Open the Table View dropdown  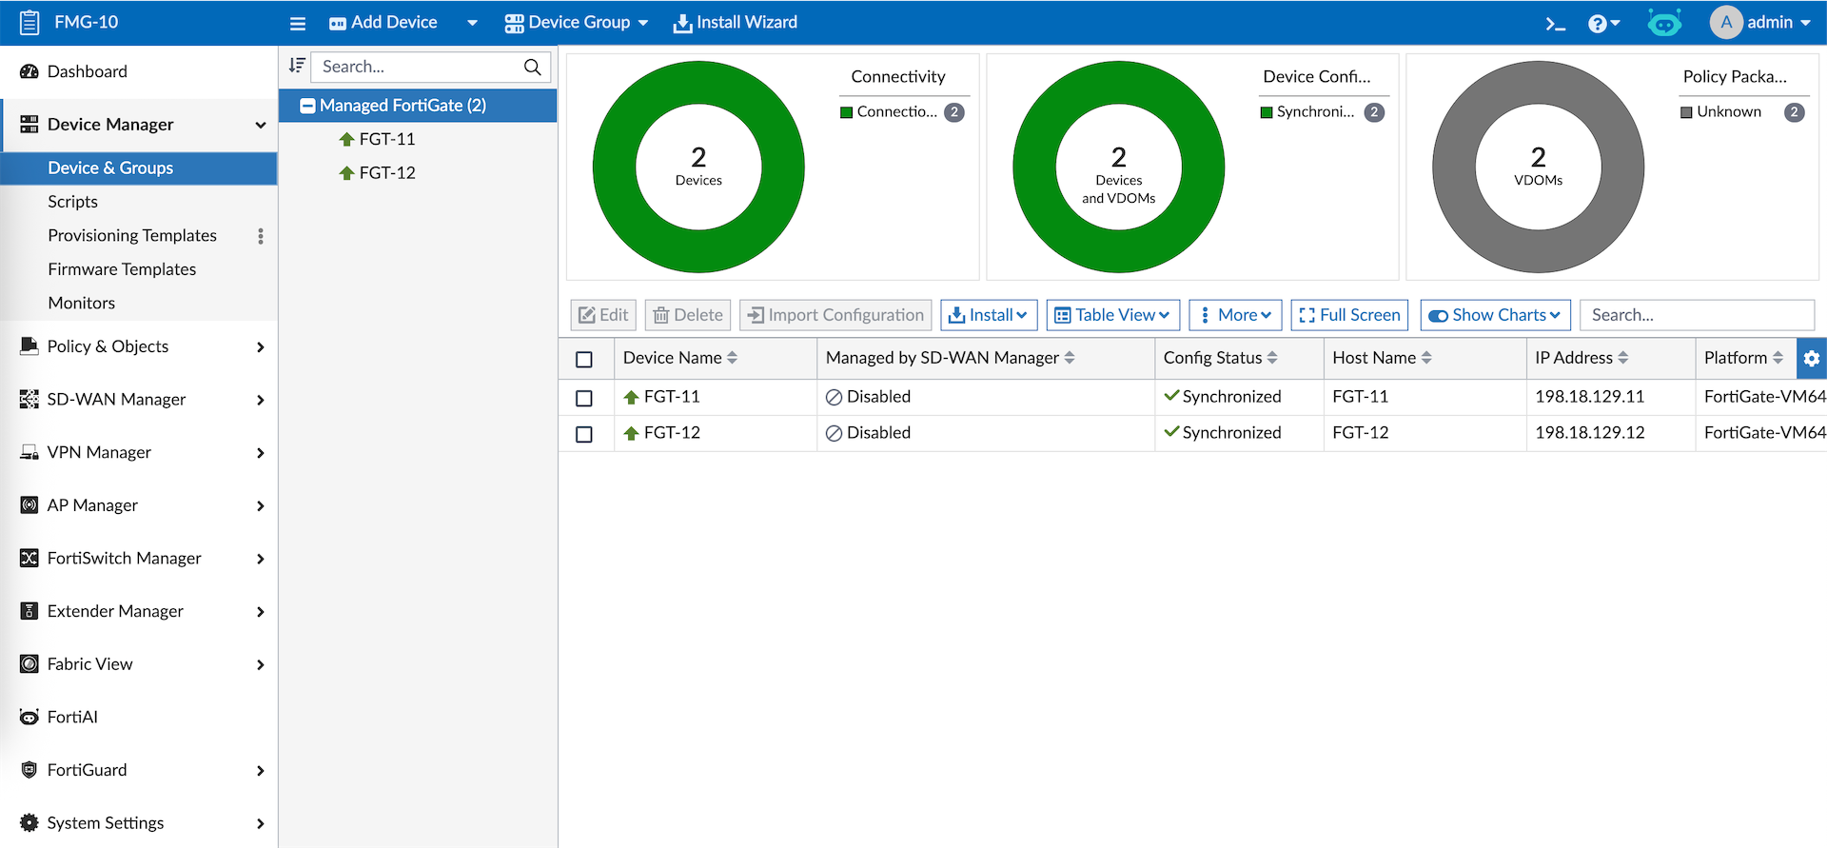tap(1112, 315)
